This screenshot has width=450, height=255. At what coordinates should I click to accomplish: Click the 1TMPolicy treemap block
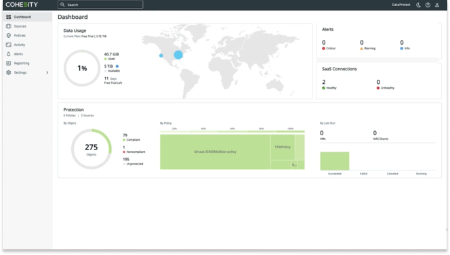[x=283, y=147]
